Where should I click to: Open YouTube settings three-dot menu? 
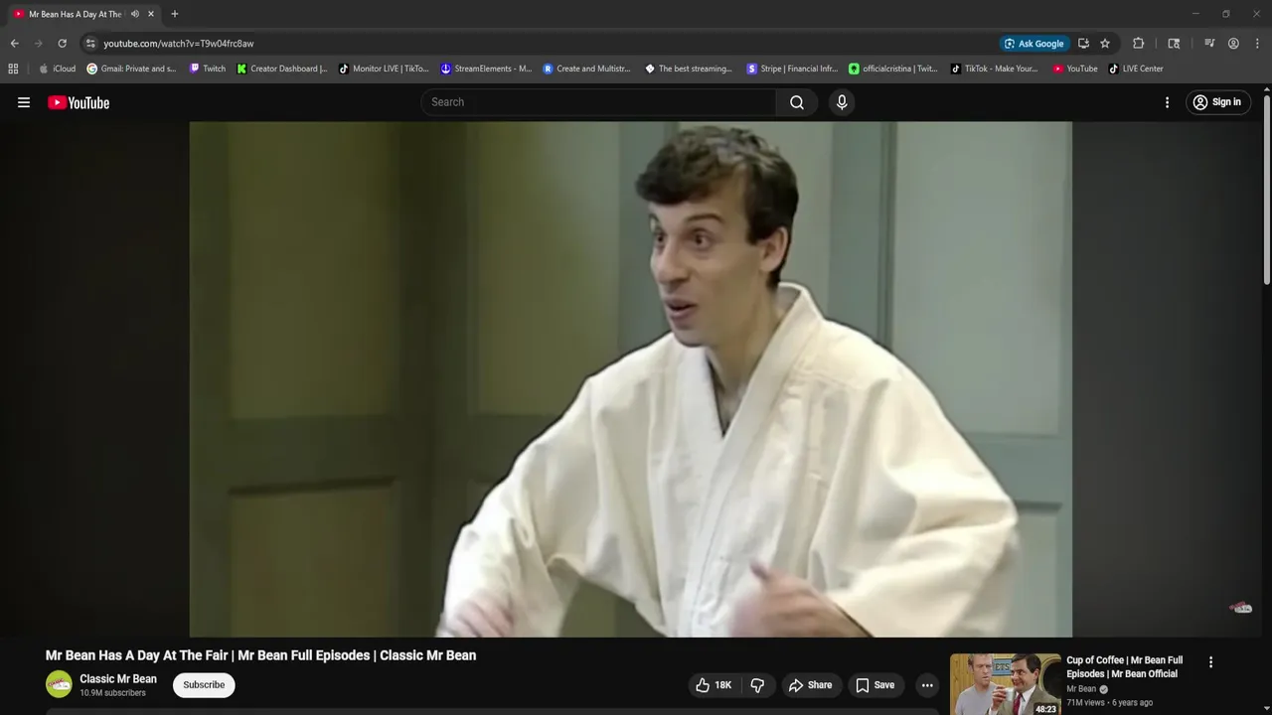pos(1167,102)
